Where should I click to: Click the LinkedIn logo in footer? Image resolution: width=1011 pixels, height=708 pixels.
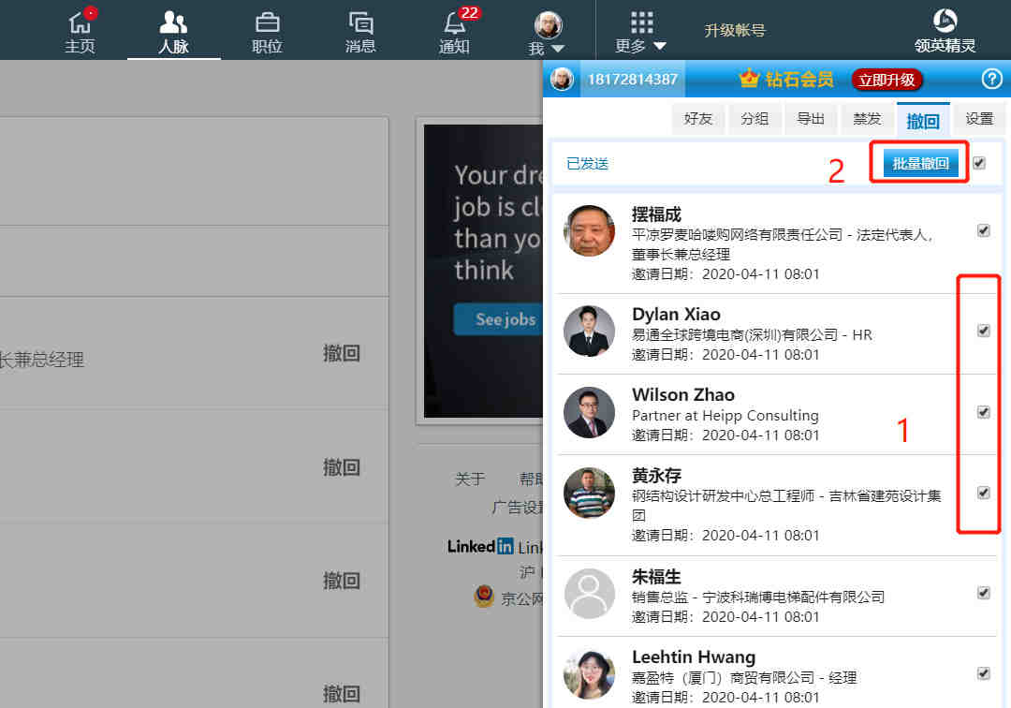pos(480,546)
